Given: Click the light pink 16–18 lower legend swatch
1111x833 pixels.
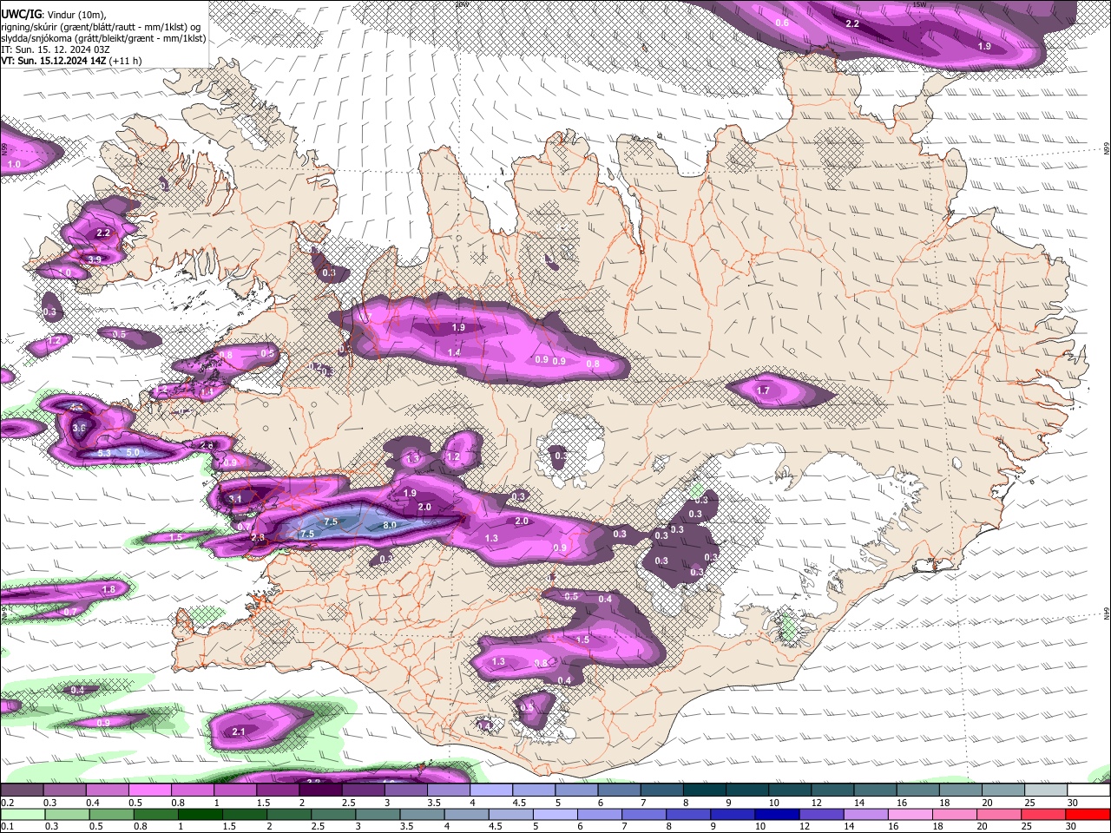Looking at the screenshot, I should pyautogui.click(x=911, y=815).
